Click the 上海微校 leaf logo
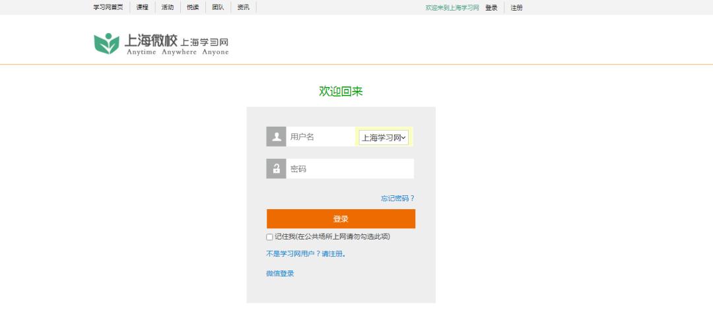The width and height of the screenshot is (713, 316). click(x=106, y=44)
